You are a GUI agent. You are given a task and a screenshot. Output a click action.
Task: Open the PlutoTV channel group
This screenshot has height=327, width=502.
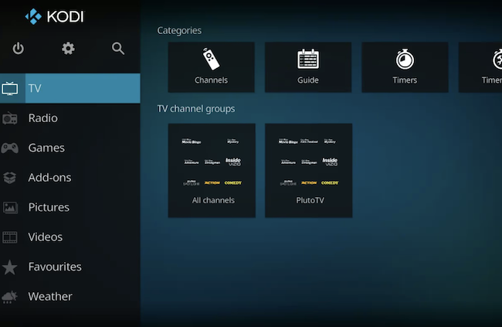(x=308, y=170)
